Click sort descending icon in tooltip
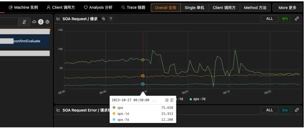The height and width of the screenshot is (129, 305). pyautogui.click(x=172, y=100)
